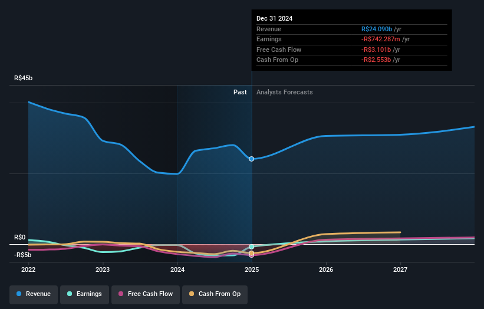Click the R$24.090b revenue value
Image resolution: width=484 pixels, height=309 pixels.
tap(377, 29)
